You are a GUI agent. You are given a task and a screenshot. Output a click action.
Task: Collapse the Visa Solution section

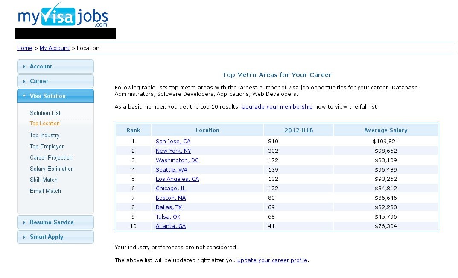pos(55,96)
